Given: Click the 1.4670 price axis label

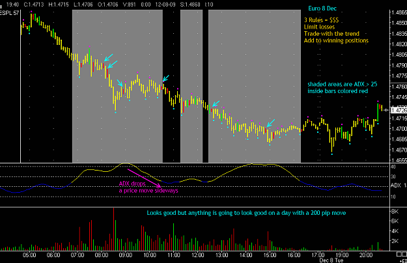Looking at the screenshot, I should click(x=399, y=150).
